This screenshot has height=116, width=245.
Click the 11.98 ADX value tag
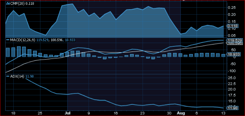[232, 108]
